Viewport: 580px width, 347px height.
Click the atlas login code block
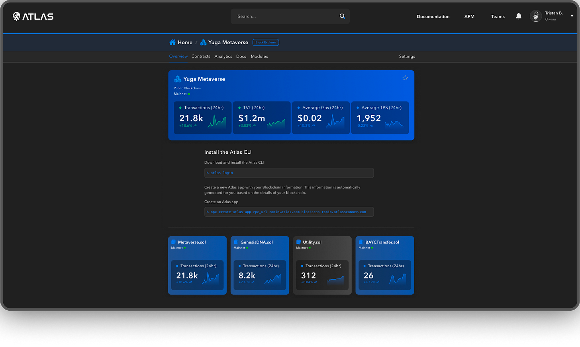(x=289, y=173)
